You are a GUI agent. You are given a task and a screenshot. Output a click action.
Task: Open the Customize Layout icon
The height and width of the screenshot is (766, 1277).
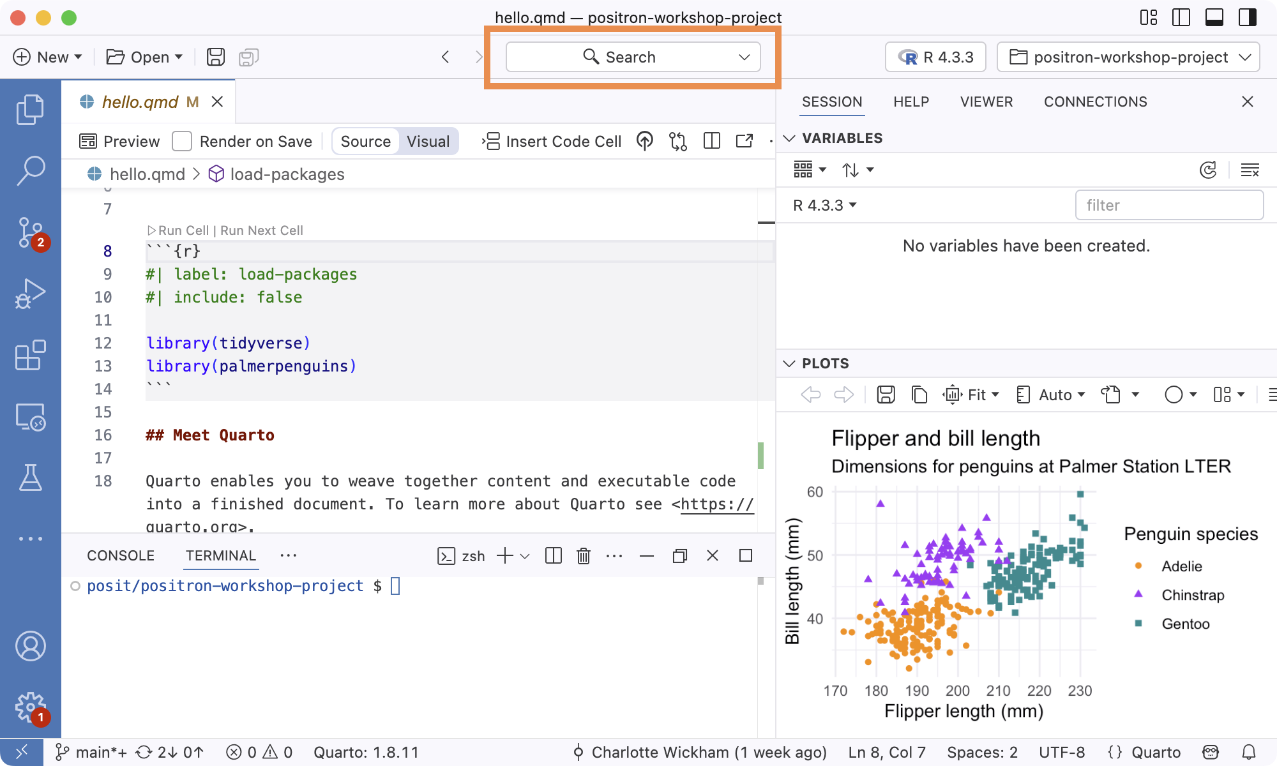point(1149,17)
